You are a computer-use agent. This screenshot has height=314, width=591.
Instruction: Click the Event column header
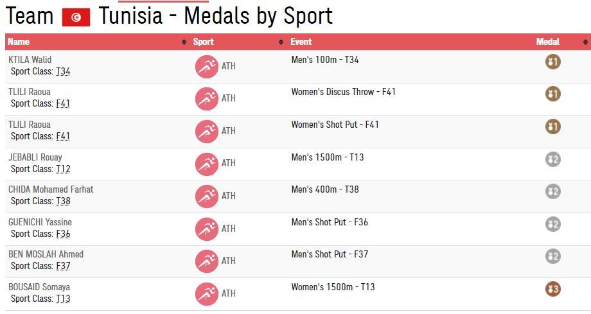point(301,42)
